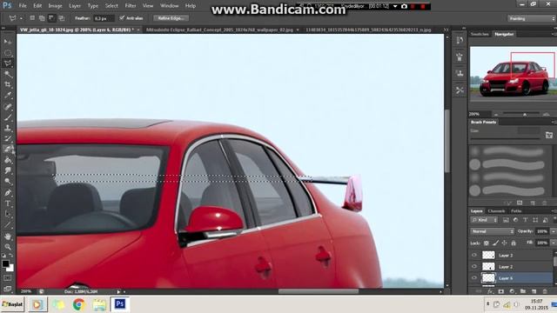Open the Lasso tool preset picker arrow
The height and width of the screenshot is (313, 557).
coord(21,18)
